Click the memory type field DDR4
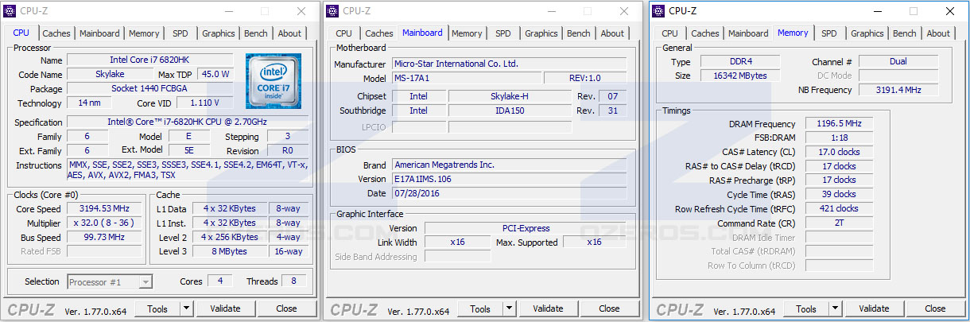This screenshot has height=322, width=970. (740, 61)
